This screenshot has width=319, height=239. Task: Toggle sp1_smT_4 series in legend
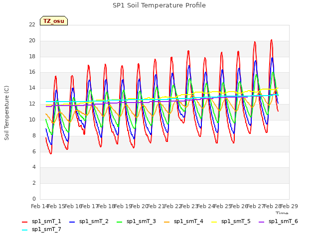tap(183, 221)
